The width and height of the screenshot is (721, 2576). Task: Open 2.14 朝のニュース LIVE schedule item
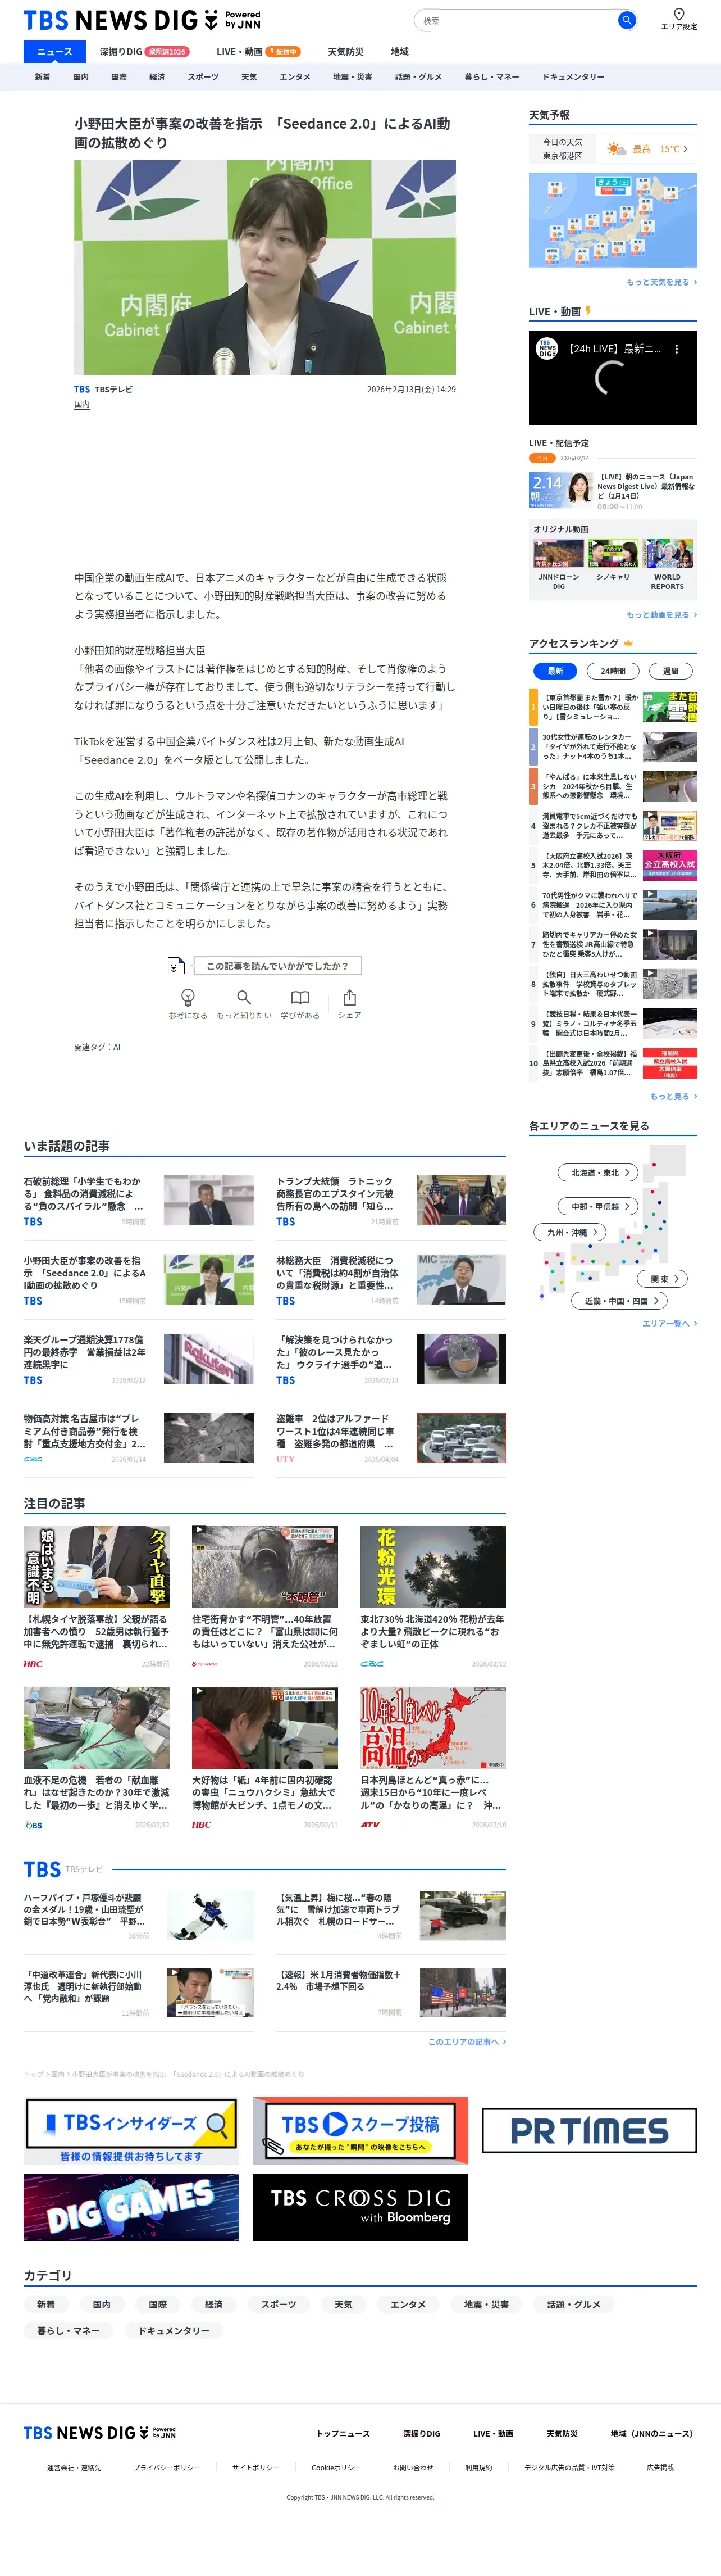(x=612, y=490)
